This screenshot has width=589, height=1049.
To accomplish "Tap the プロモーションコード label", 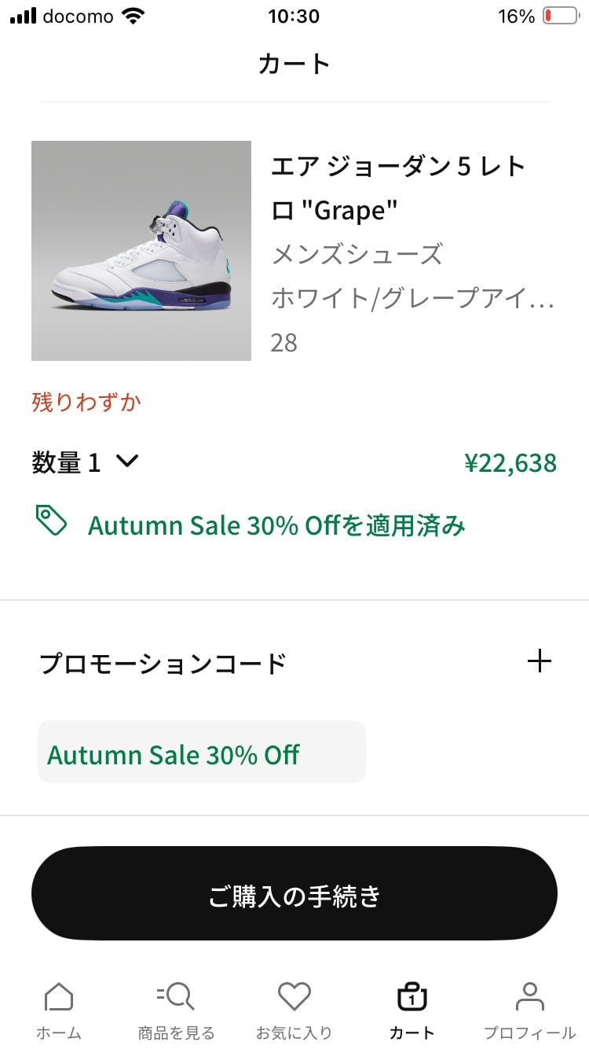I will [x=163, y=664].
